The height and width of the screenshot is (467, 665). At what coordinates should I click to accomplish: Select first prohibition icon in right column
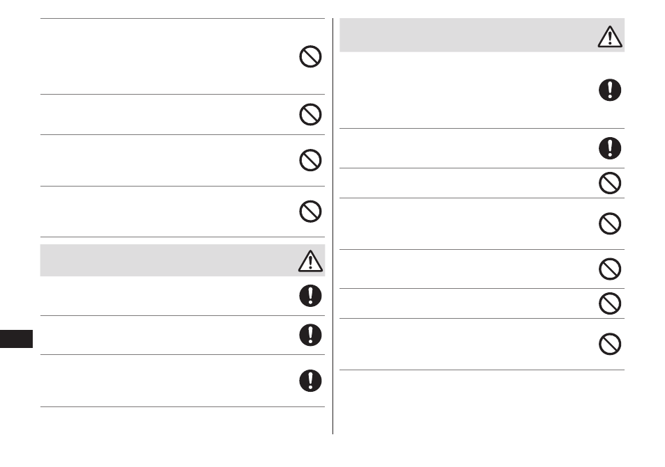610,183
